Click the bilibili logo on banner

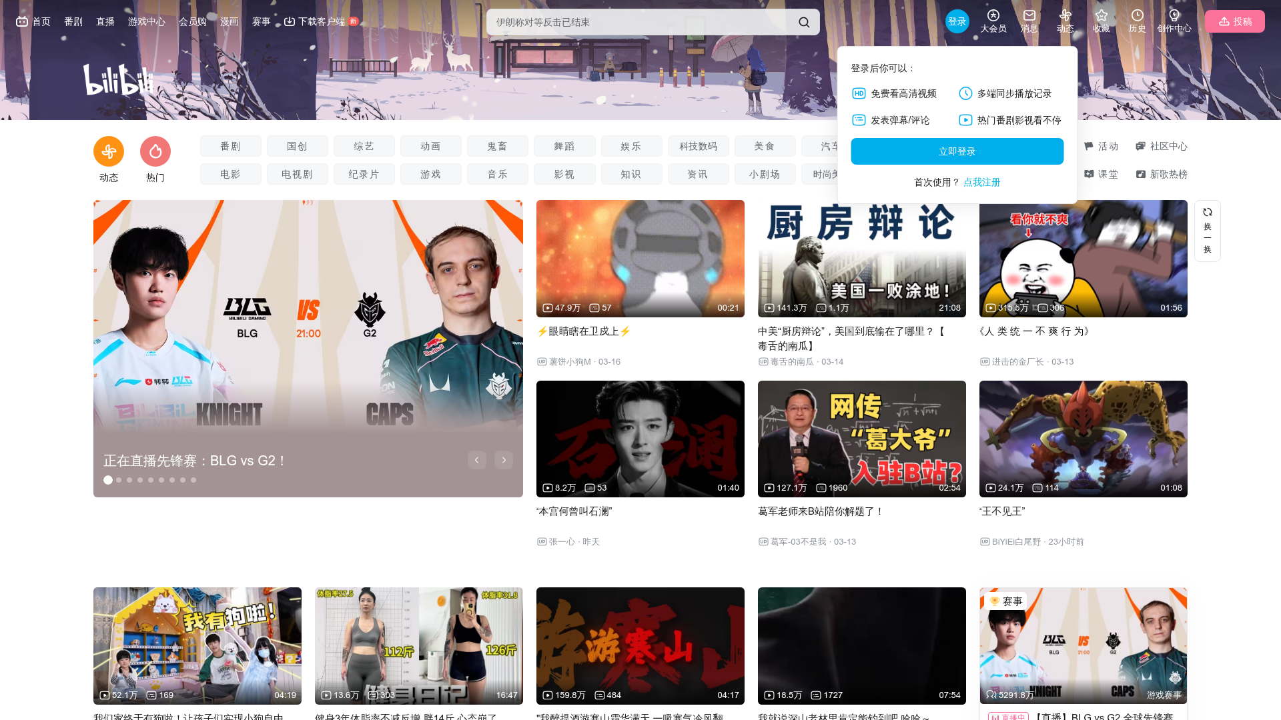118,79
